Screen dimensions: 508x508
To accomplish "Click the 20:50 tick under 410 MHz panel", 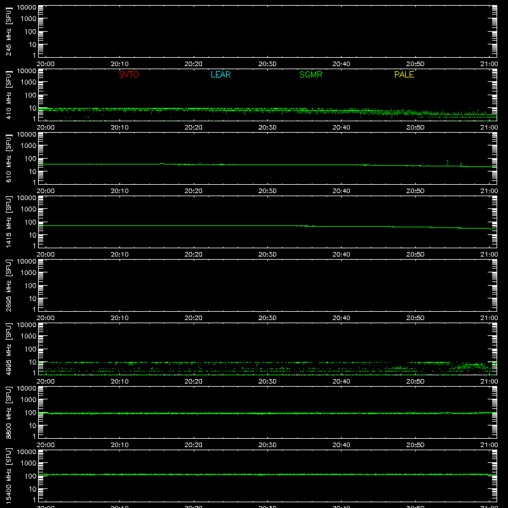I will [415, 128].
